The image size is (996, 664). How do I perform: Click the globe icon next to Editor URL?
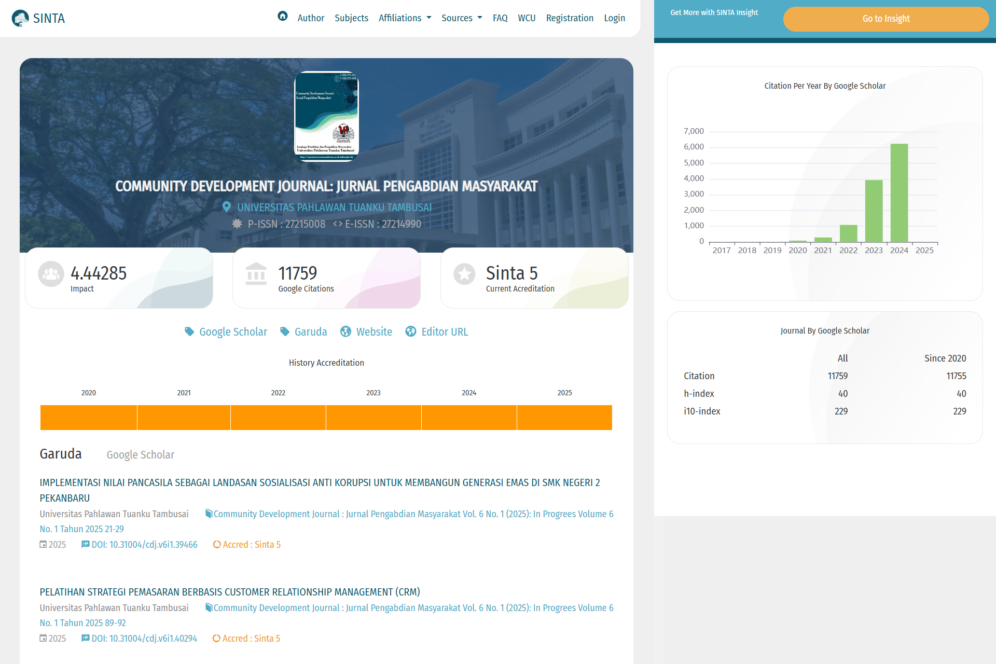(x=411, y=331)
